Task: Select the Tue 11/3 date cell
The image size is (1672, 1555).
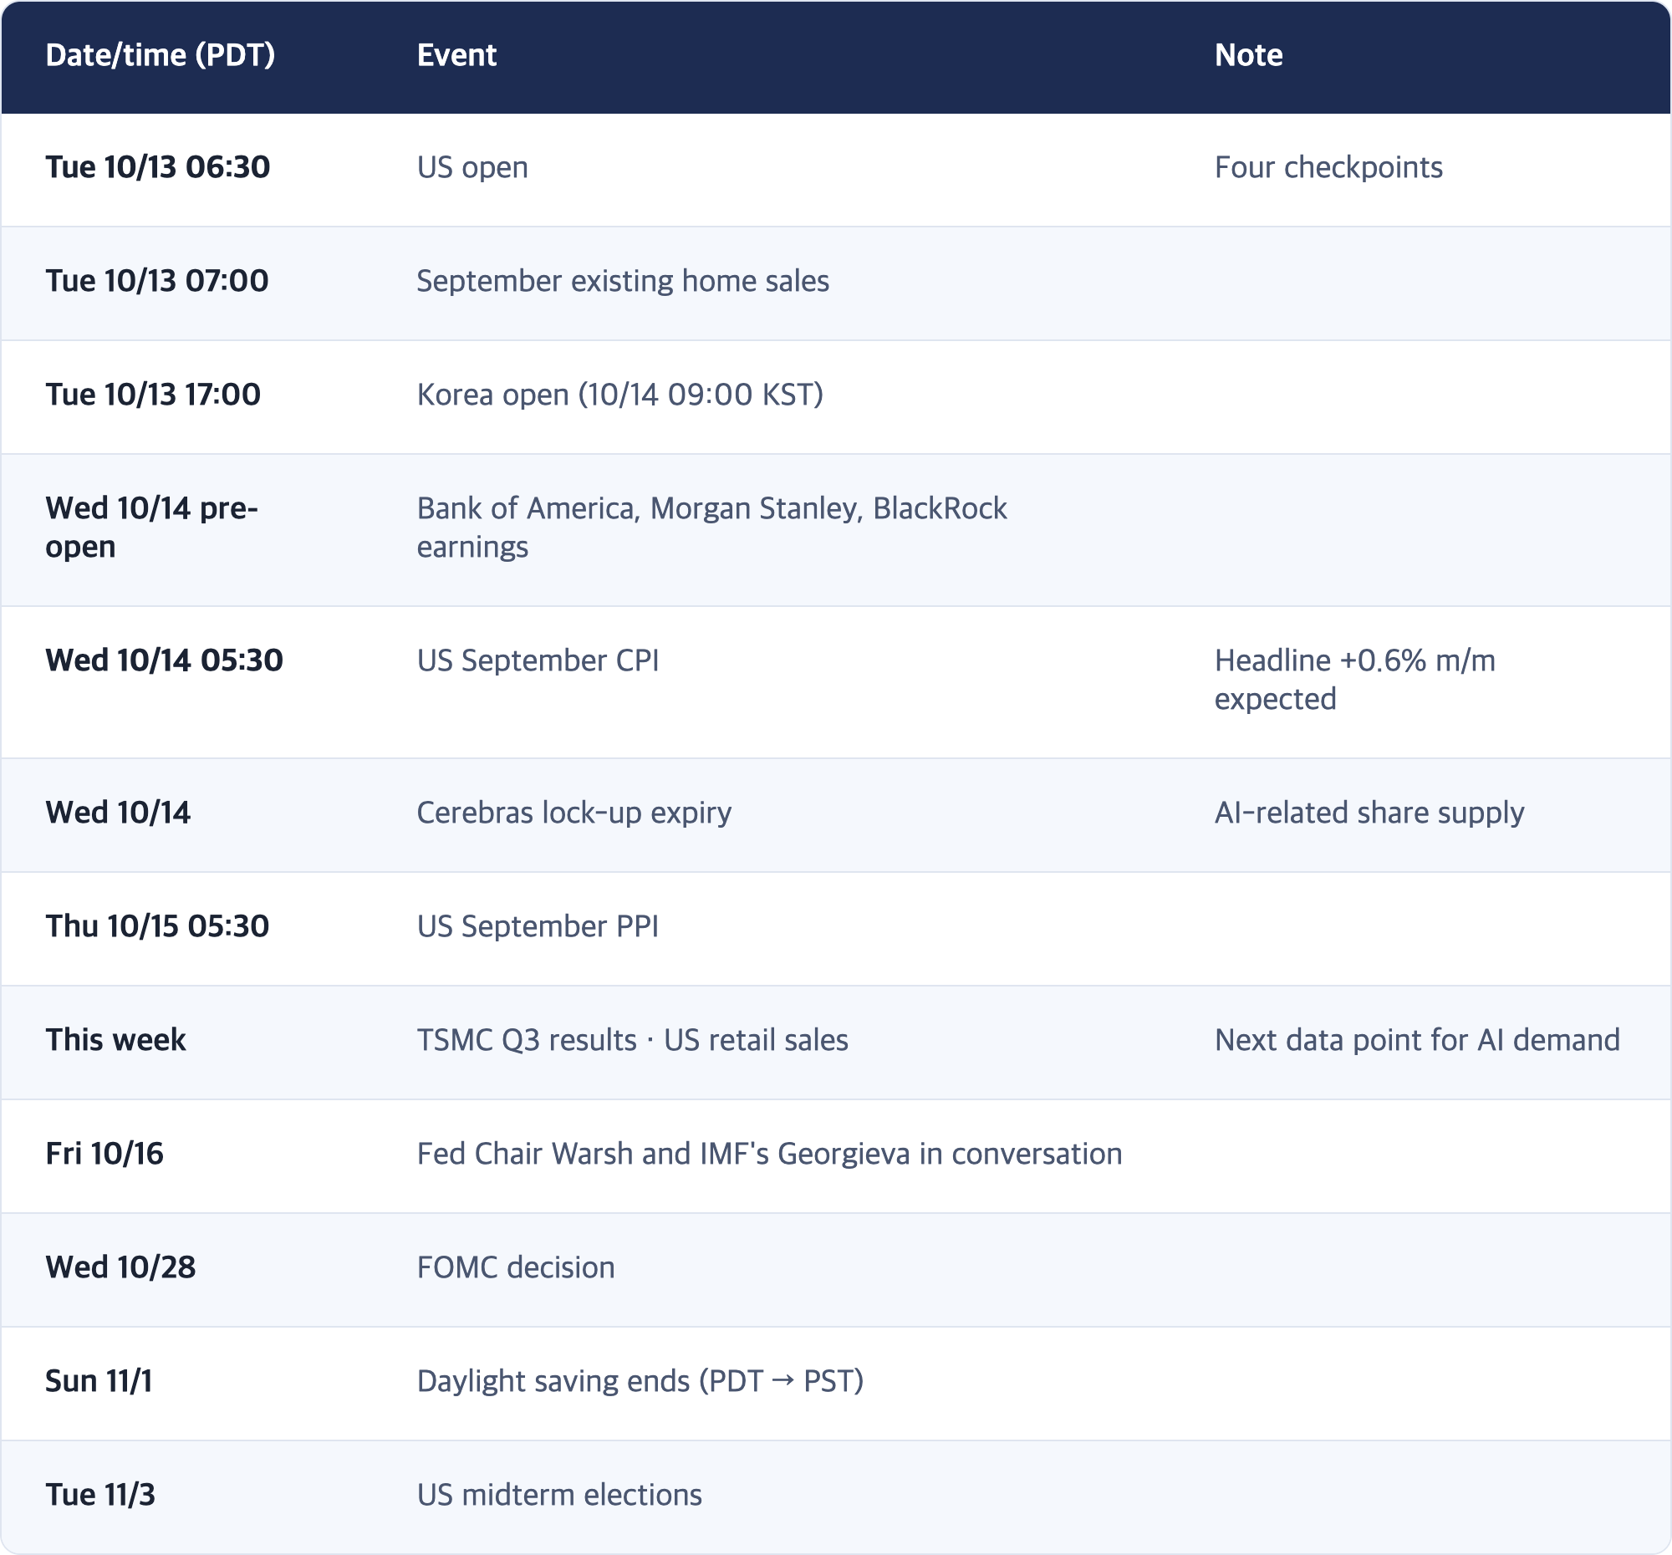Action: click(100, 1496)
